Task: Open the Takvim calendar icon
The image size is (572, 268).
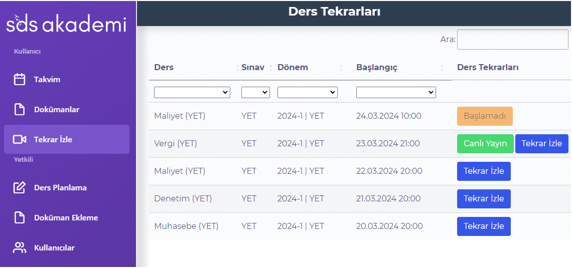Action: tap(20, 79)
